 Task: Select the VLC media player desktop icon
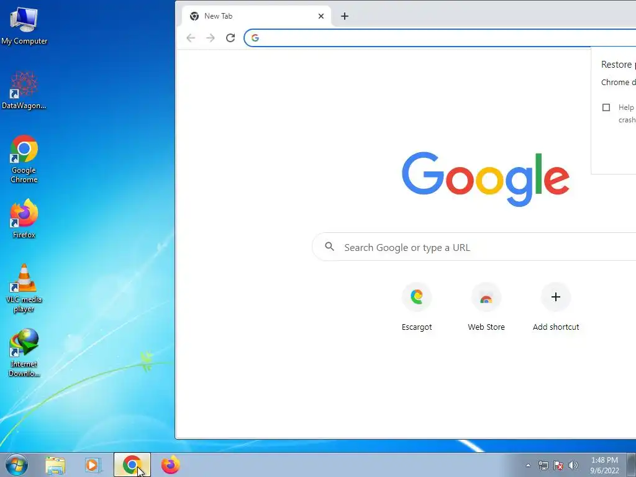(24, 288)
